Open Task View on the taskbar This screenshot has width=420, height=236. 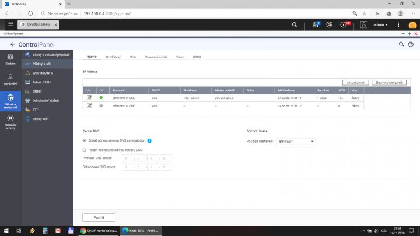click(19, 231)
